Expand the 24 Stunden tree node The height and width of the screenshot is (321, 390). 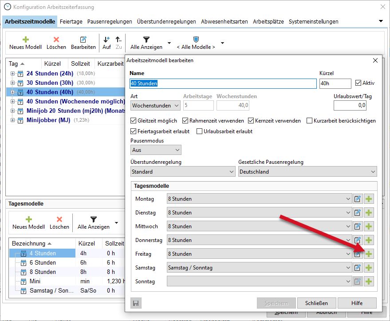[12, 74]
